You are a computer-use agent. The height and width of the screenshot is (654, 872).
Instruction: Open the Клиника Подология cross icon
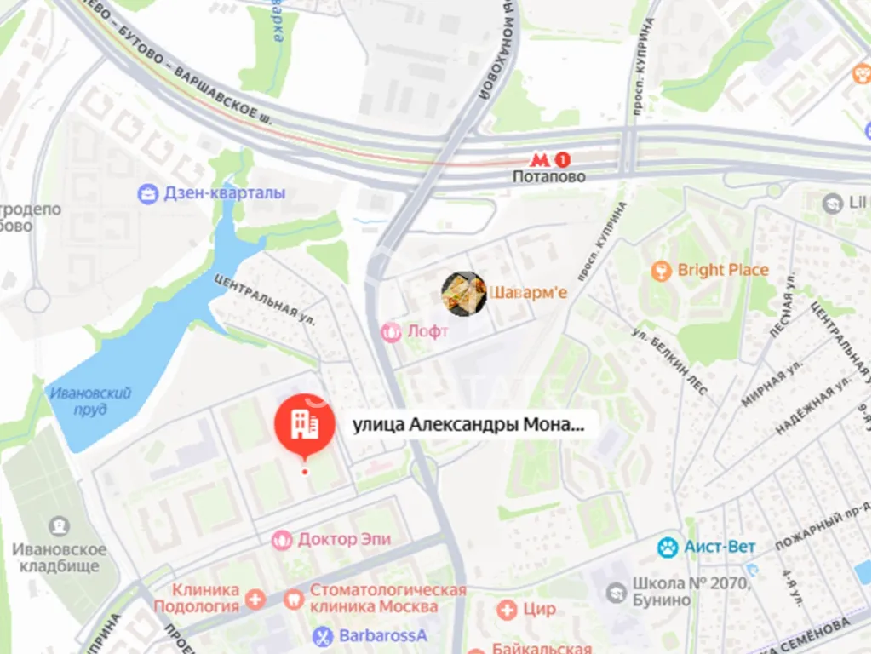[x=255, y=599]
